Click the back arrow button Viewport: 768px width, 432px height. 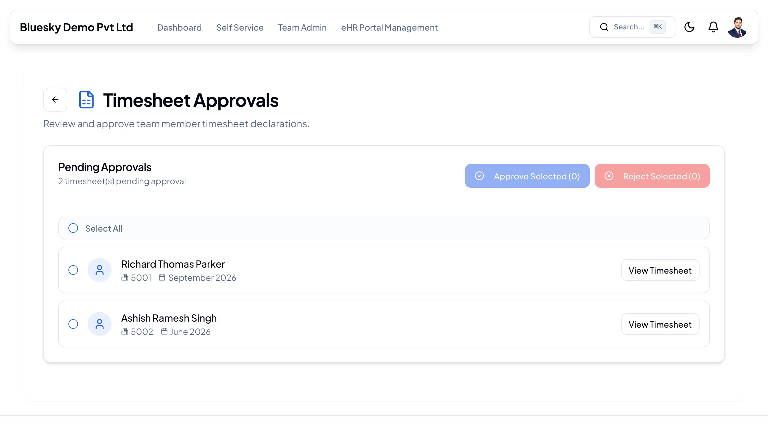55,100
